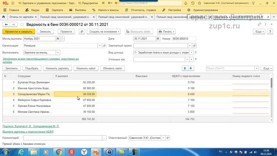Open the table Еще menu

click(x=267, y=68)
